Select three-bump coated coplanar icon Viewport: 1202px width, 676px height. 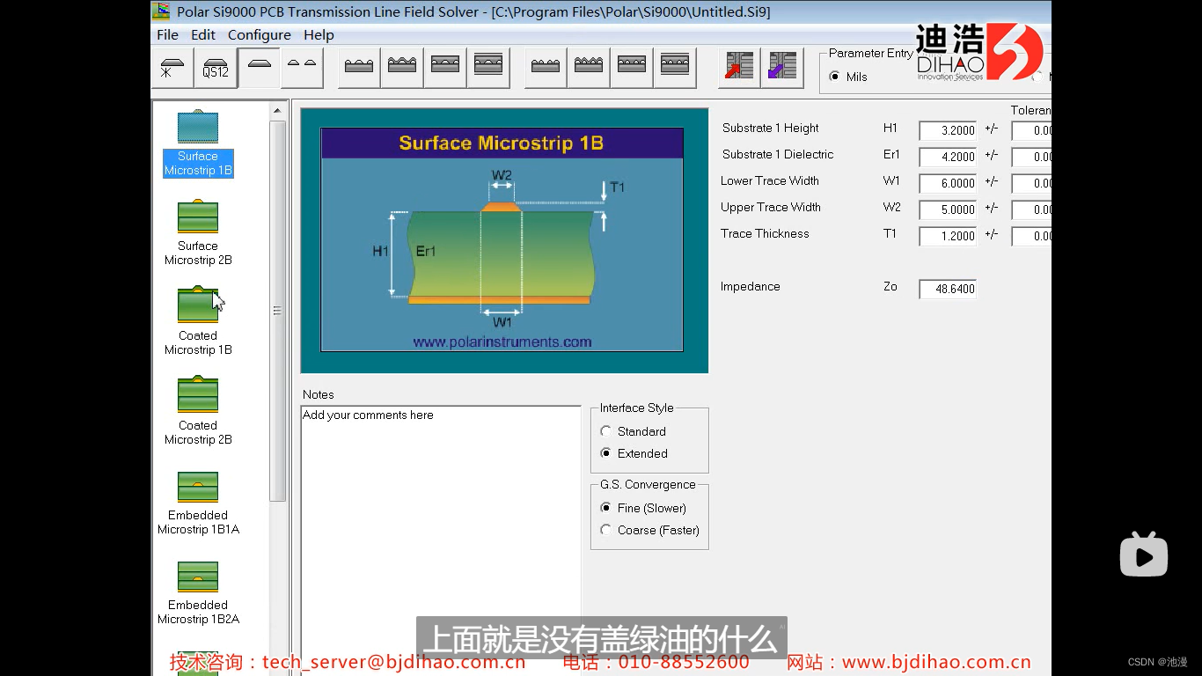(402, 68)
